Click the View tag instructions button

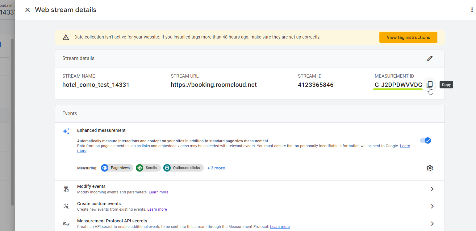(408, 37)
